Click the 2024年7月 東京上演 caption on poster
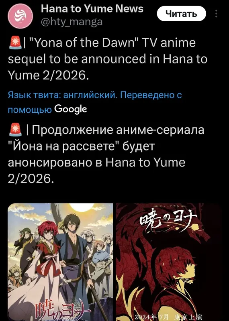The width and height of the screenshot is (229, 321). tap(168, 317)
